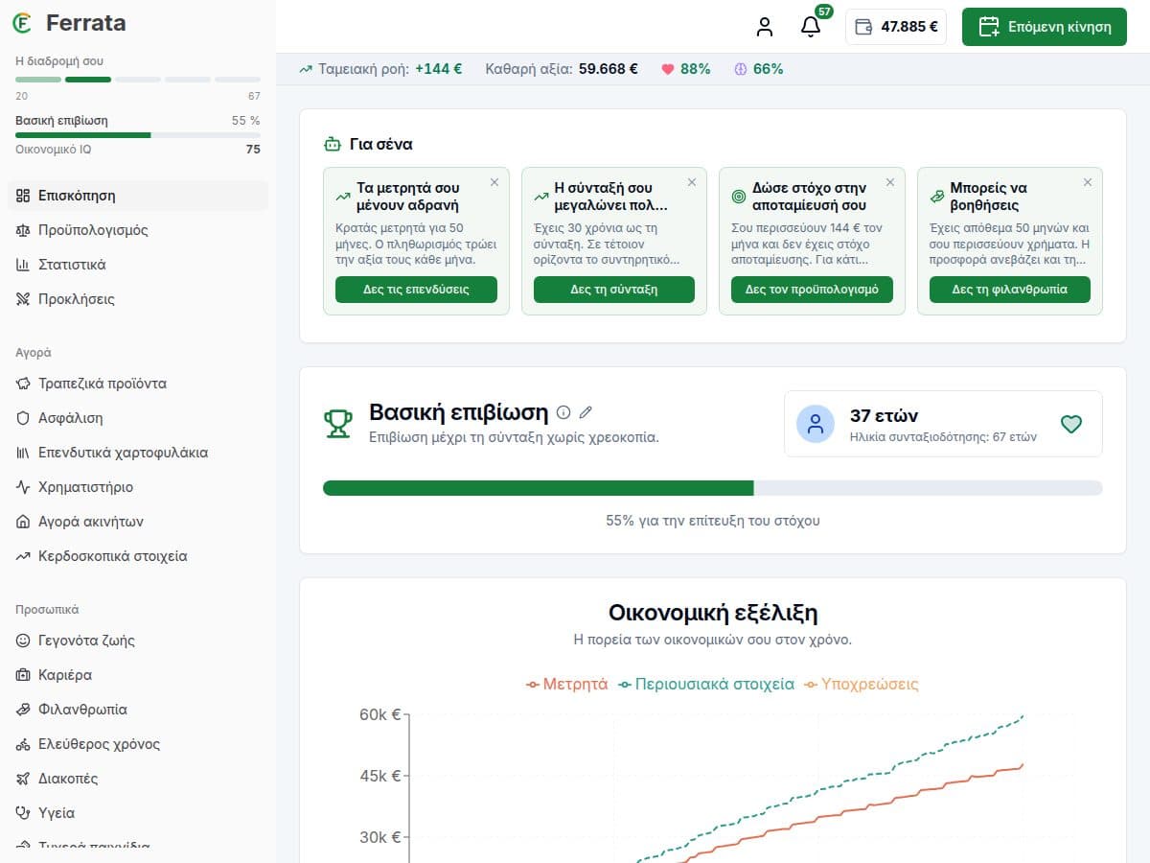Open Επενδυτικά χαρτοφυλάκια
The image size is (1150, 863).
(138, 453)
